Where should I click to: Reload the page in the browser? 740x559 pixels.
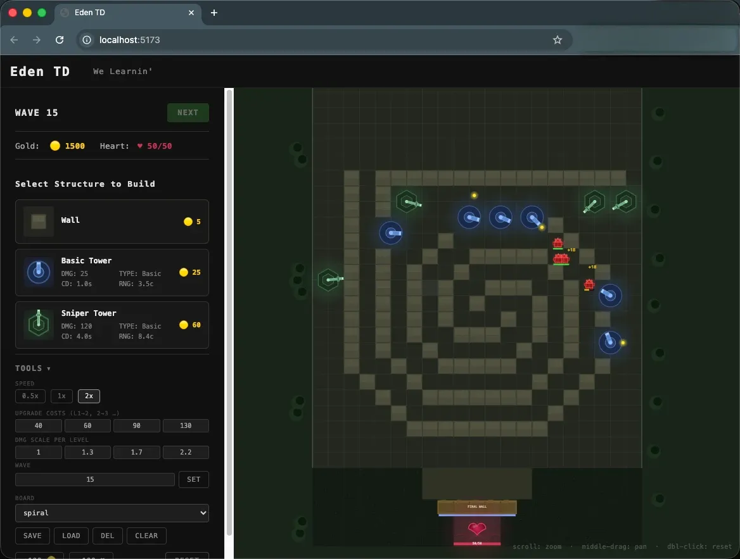60,40
